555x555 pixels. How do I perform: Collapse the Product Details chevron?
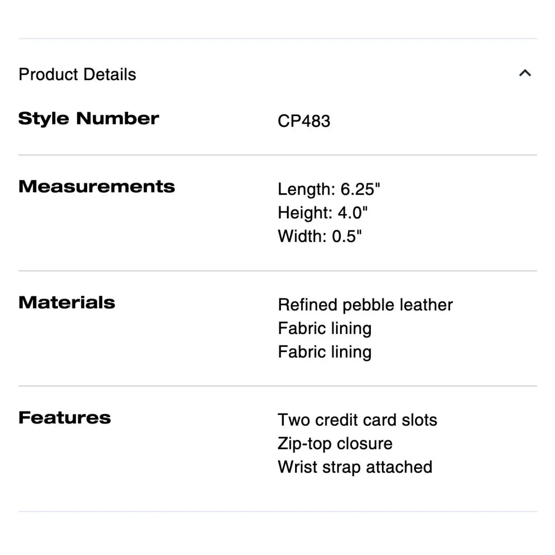525,73
